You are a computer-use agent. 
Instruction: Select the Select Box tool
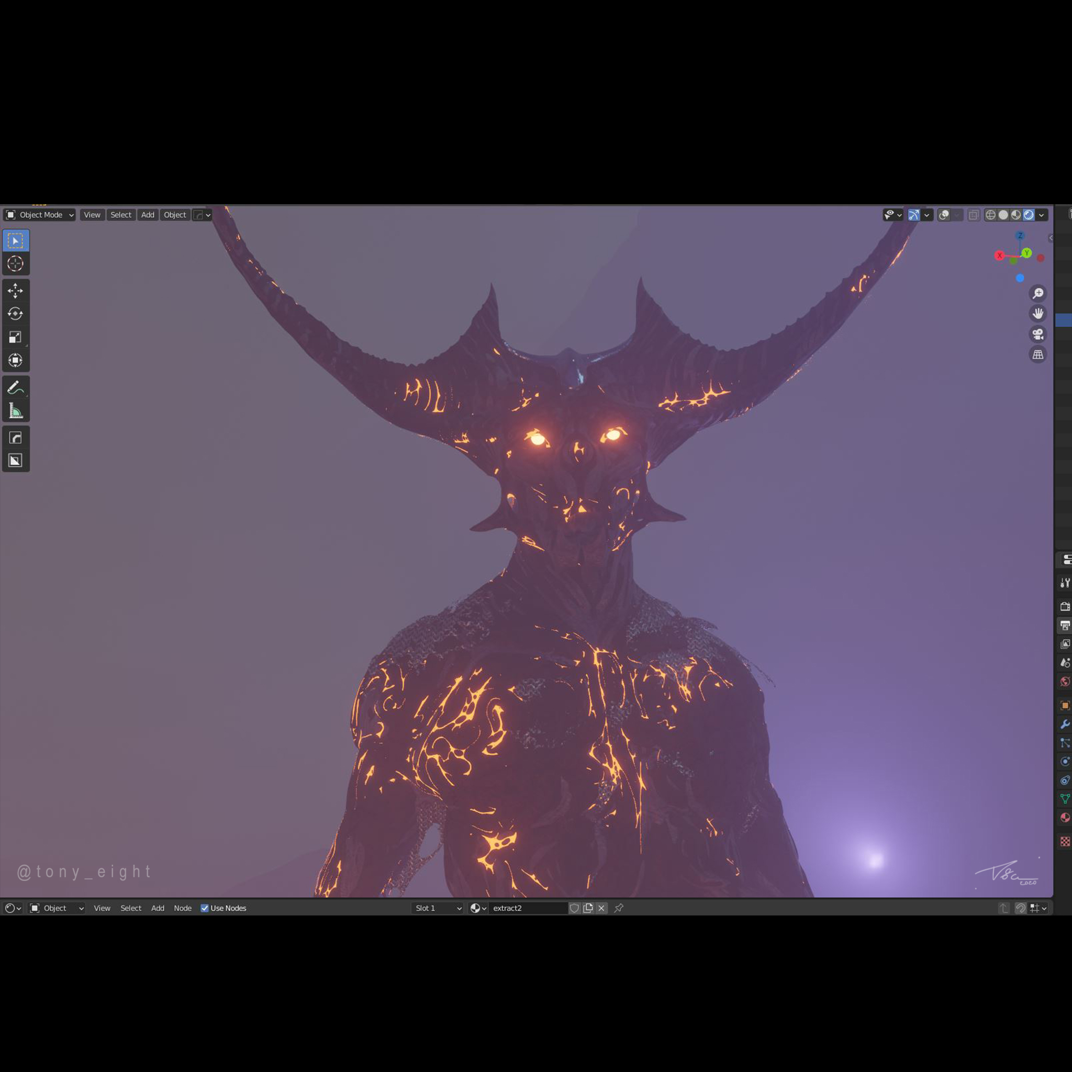point(16,241)
